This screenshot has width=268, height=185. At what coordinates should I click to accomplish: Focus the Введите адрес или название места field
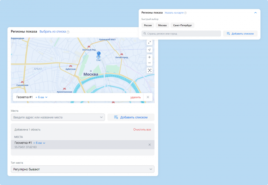(x=58, y=117)
